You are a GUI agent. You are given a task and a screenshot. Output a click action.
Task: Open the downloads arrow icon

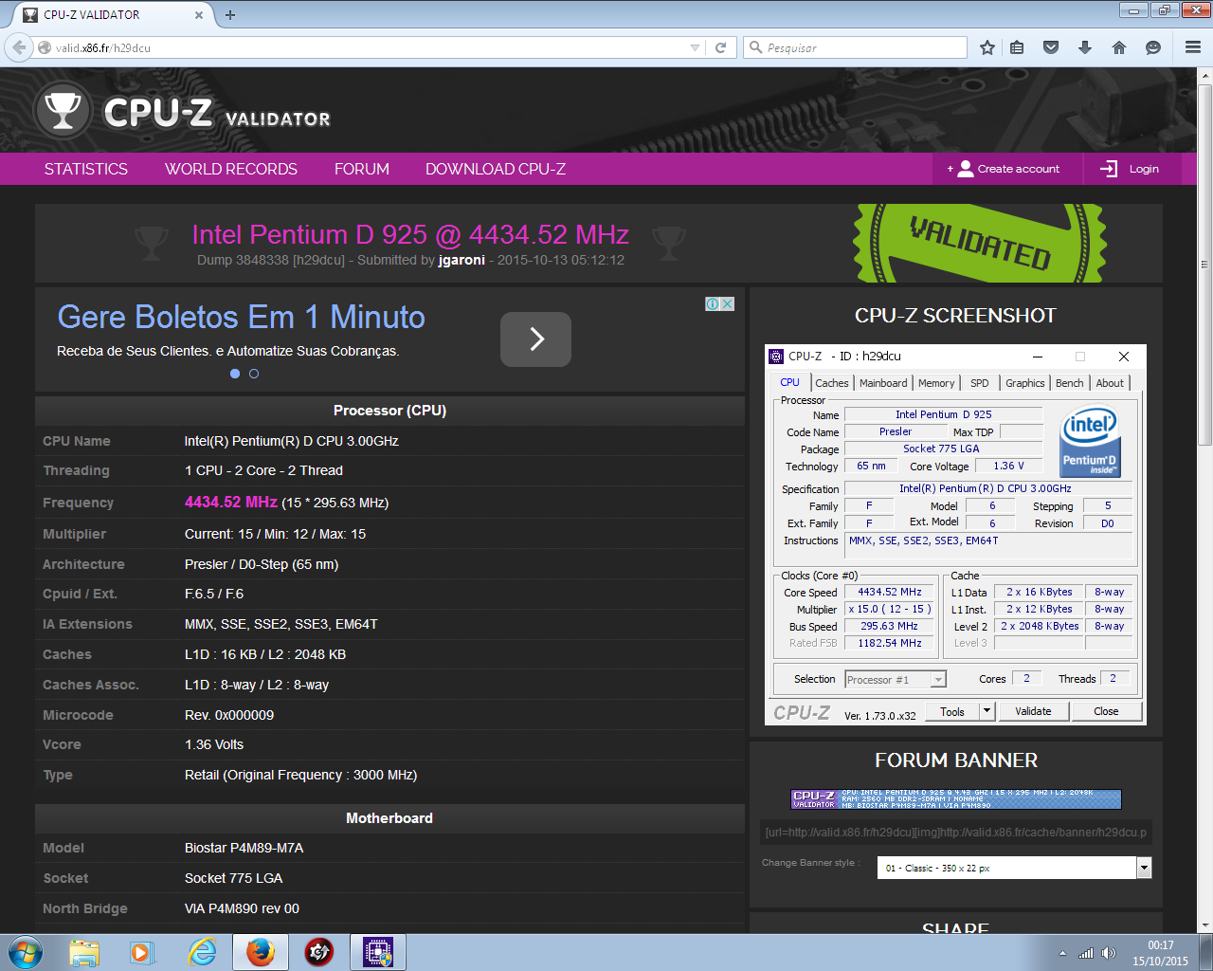pyautogui.click(x=1085, y=47)
